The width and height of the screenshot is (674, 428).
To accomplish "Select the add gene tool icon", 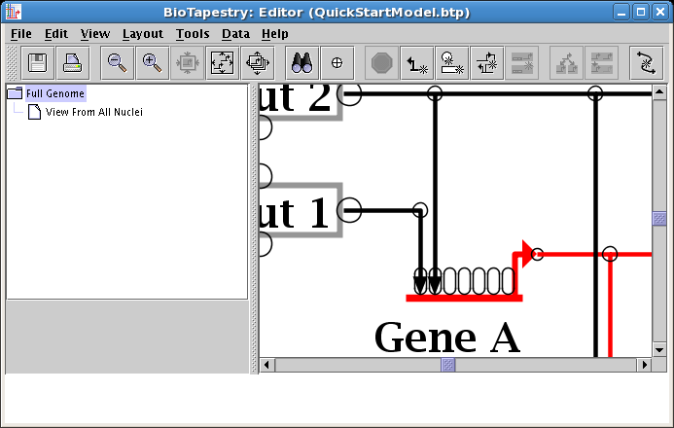I will tap(452, 62).
